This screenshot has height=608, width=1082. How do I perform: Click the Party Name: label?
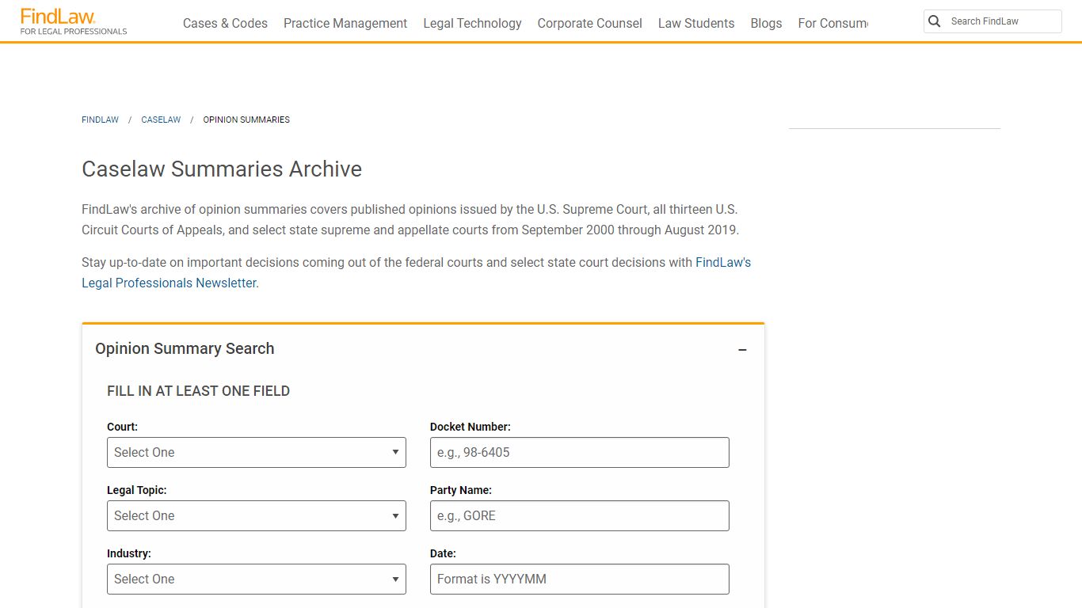(460, 490)
